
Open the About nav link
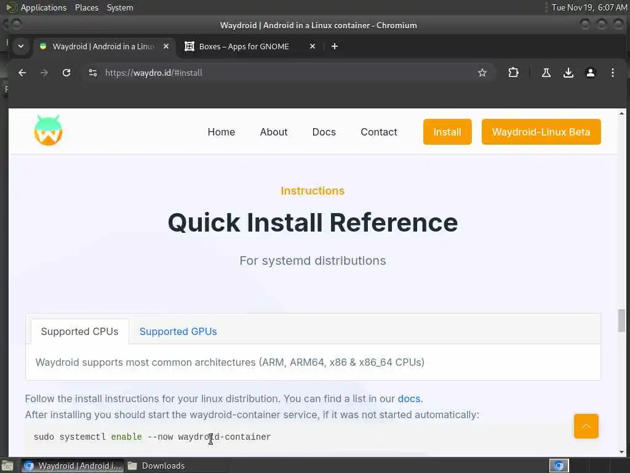point(274,132)
